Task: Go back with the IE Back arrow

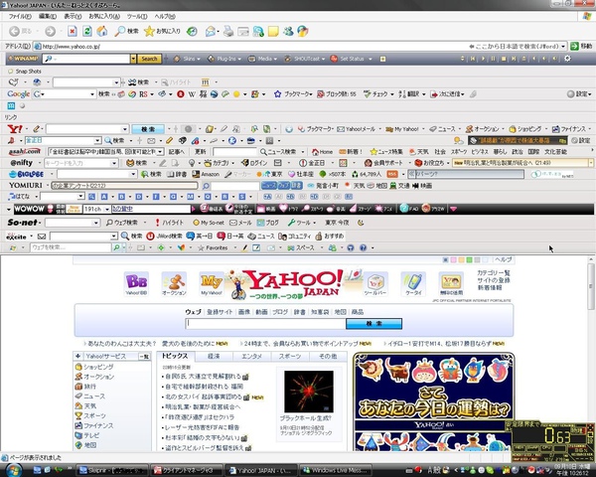Action: point(15,31)
